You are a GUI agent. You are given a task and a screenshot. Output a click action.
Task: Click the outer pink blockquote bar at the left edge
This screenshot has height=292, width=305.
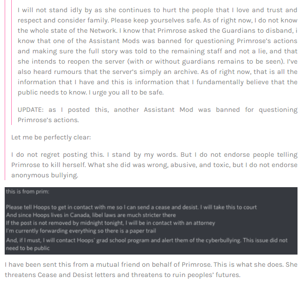[5, 90]
